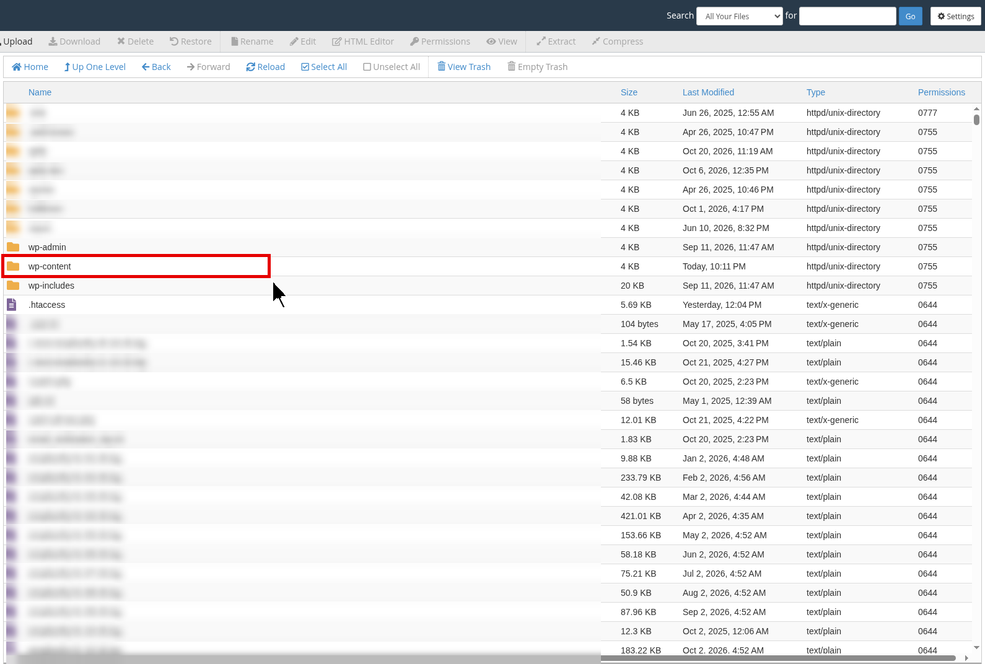Click the Back navigation button
Viewport: 985px width, 664px height.
(156, 67)
